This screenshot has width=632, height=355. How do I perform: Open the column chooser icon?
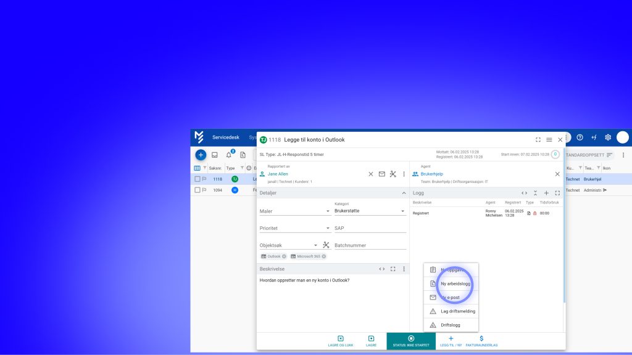197,168
